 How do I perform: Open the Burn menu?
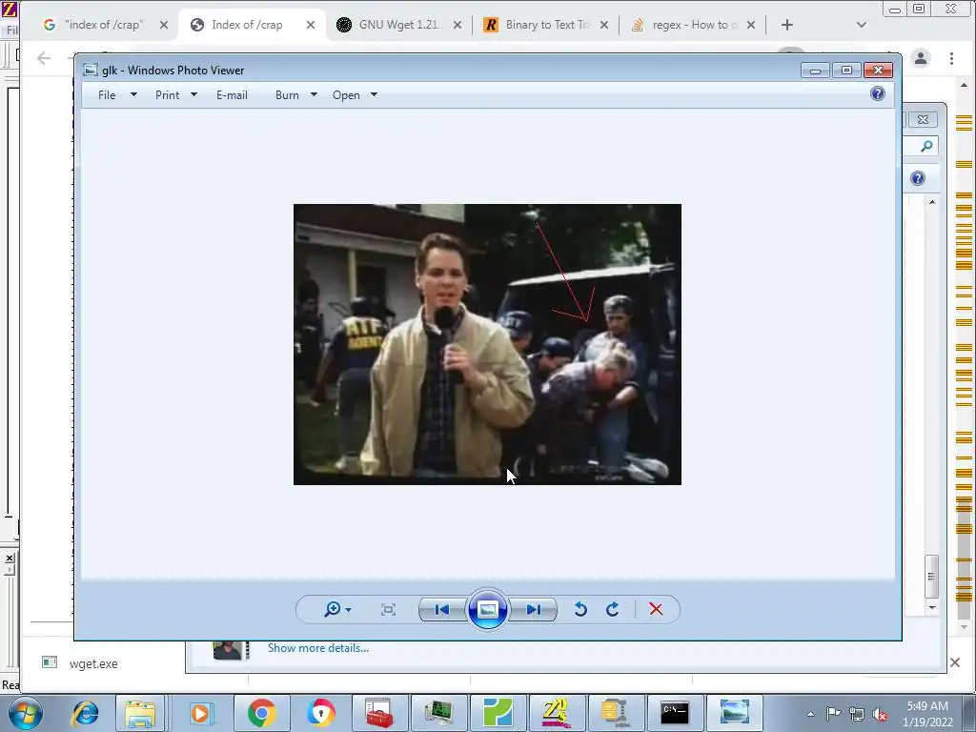point(287,94)
